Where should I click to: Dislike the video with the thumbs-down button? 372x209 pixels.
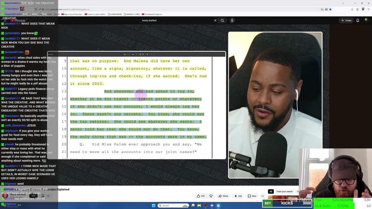[x=211, y=196]
